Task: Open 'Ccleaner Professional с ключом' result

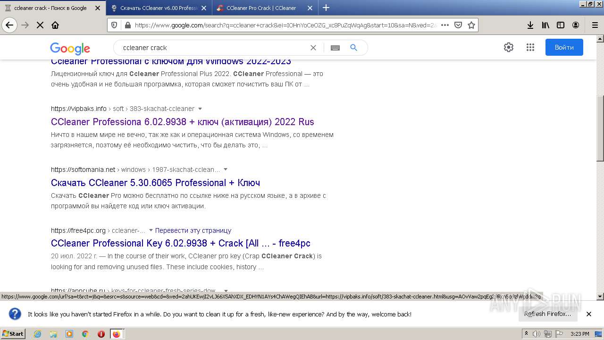Action: (171, 62)
